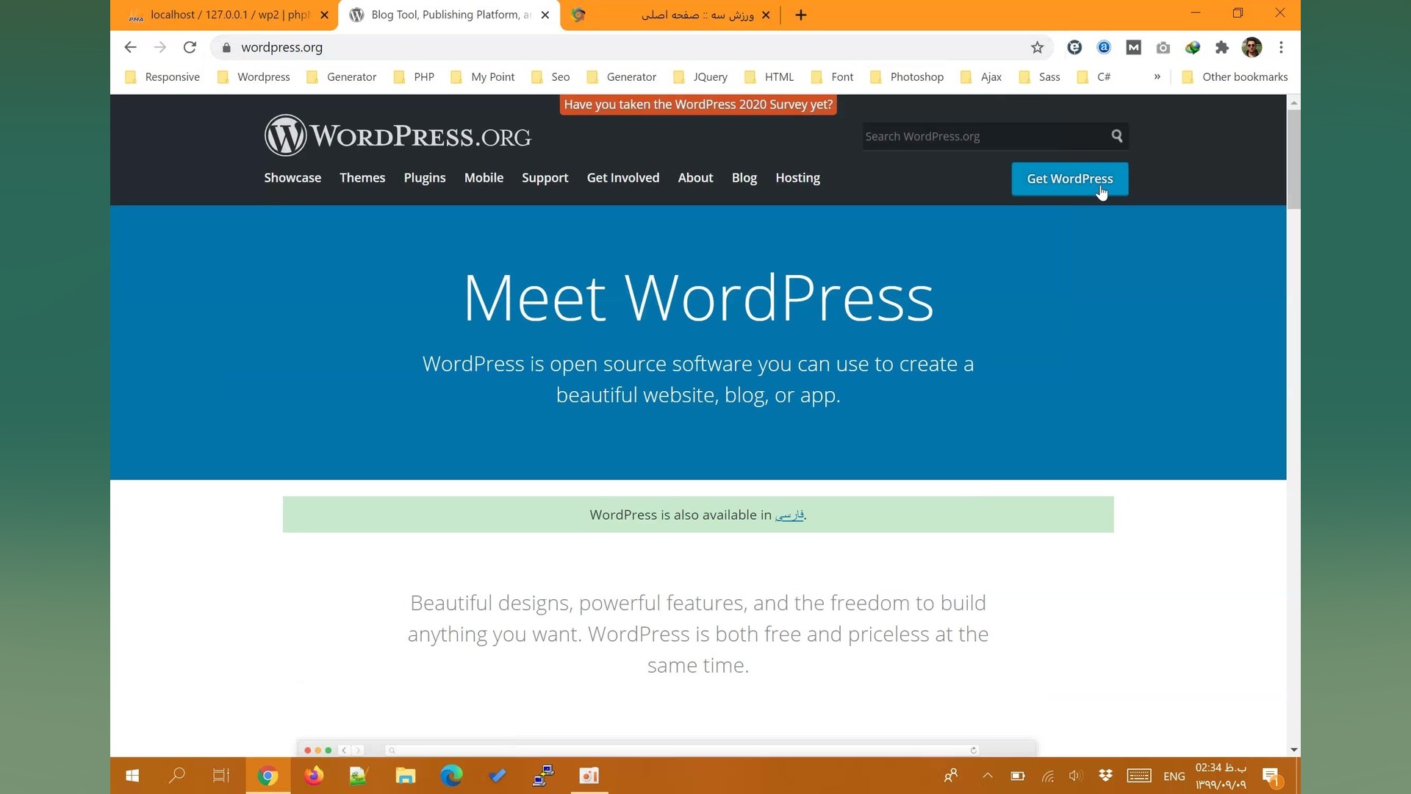Image resolution: width=1411 pixels, height=794 pixels.
Task: Open the Get Involved menu item
Action: (x=623, y=178)
